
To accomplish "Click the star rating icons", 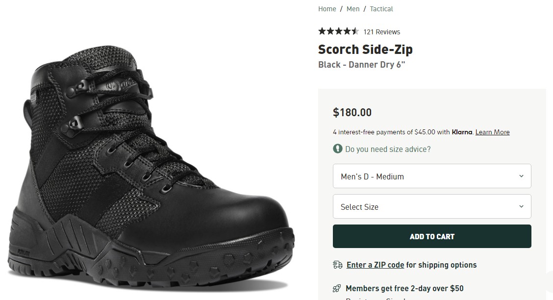I will coord(338,31).
